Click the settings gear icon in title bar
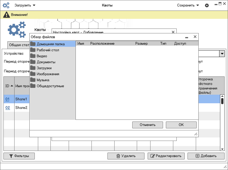Viewport: 228px width, 170px height. tap(207, 5)
